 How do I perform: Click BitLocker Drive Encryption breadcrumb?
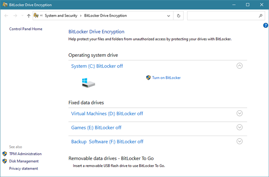point(105,16)
